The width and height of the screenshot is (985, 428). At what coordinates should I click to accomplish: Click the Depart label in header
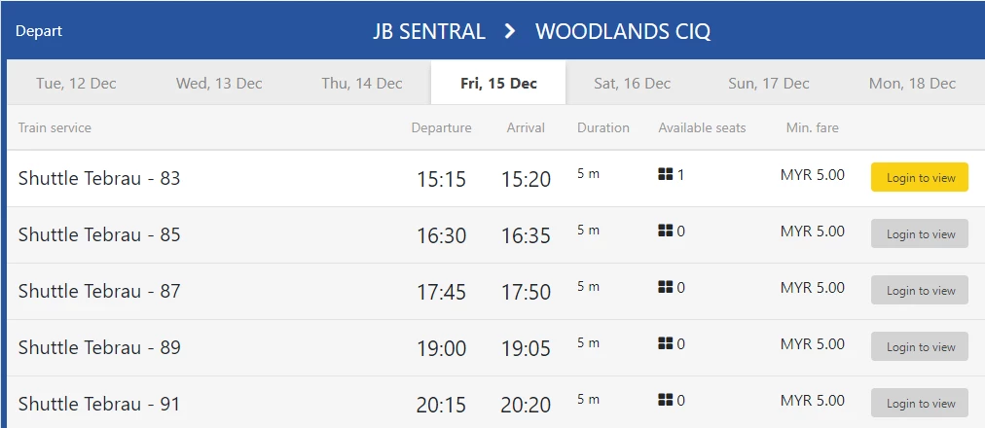pyautogui.click(x=39, y=31)
